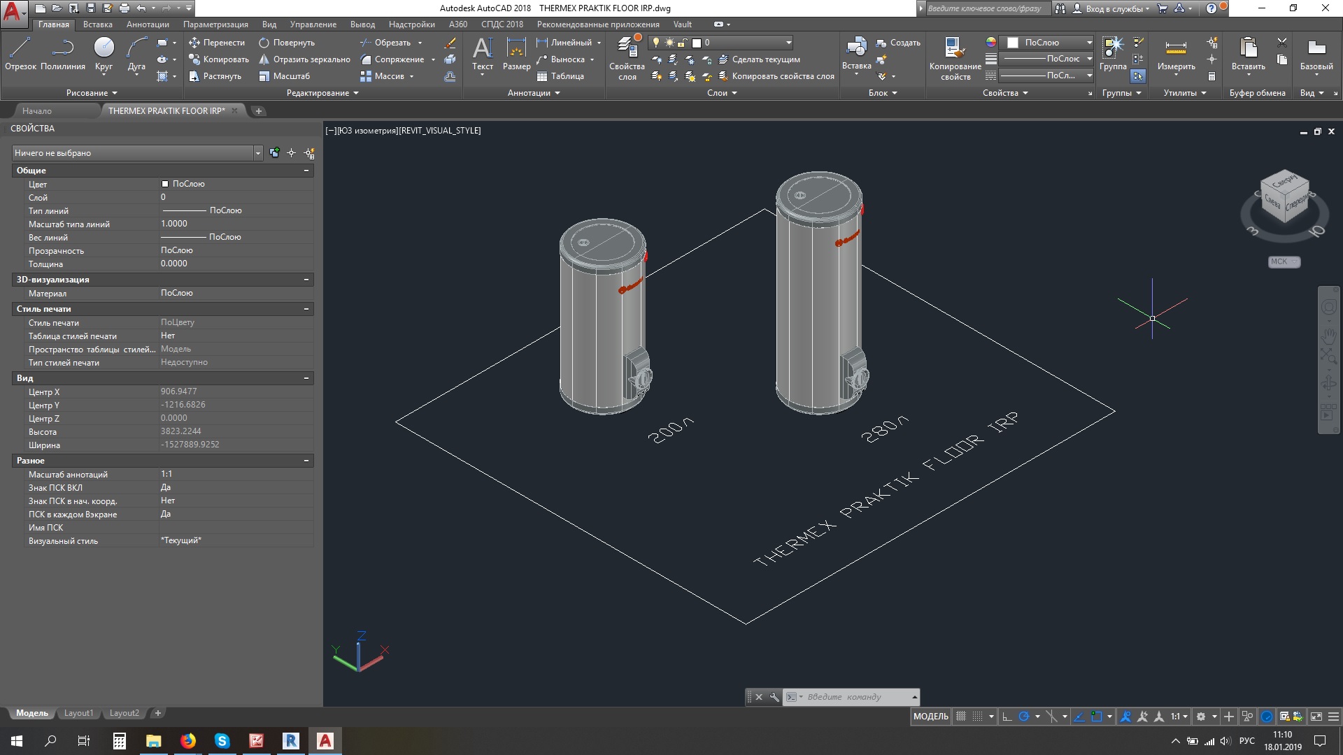
Task: Open the Копирование свойств tool
Action: coord(955,57)
